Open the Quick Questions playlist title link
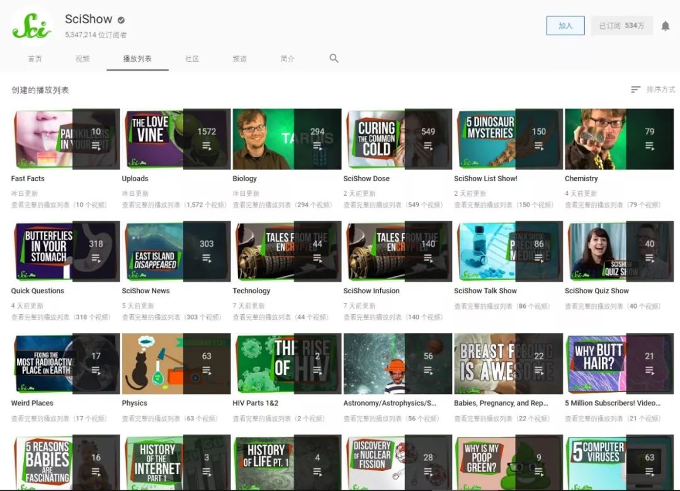This screenshot has width=680, height=491. pyautogui.click(x=38, y=291)
